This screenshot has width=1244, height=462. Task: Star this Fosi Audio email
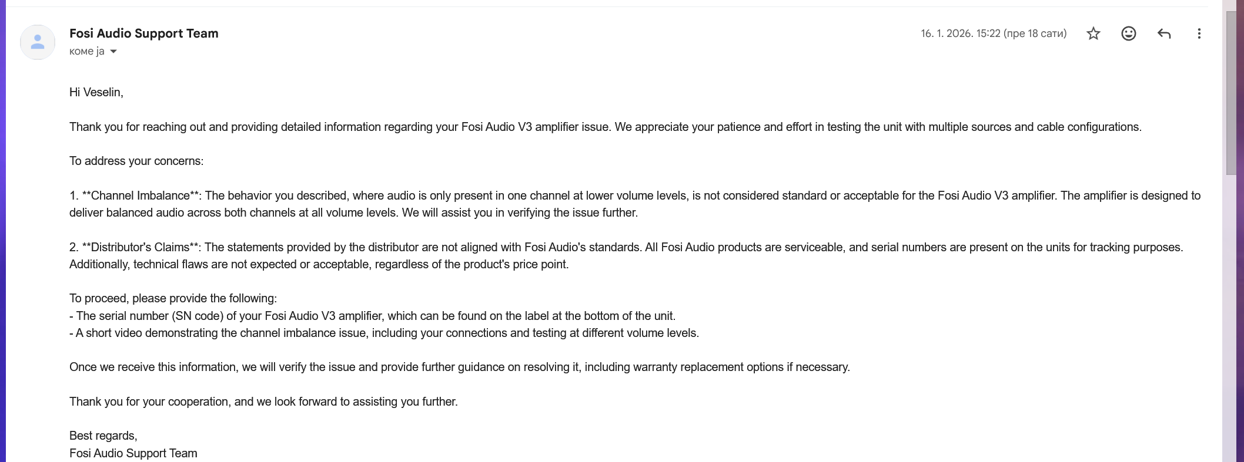[1093, 33]
